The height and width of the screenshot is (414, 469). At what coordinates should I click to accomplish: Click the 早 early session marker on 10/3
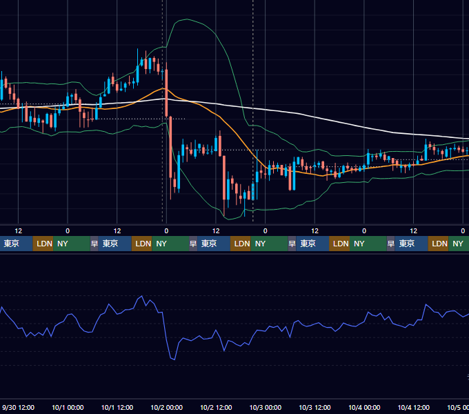[292, 244]
